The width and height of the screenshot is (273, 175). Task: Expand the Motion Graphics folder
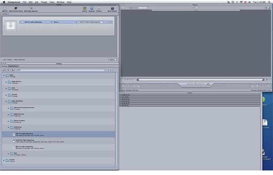pos(8,121)
